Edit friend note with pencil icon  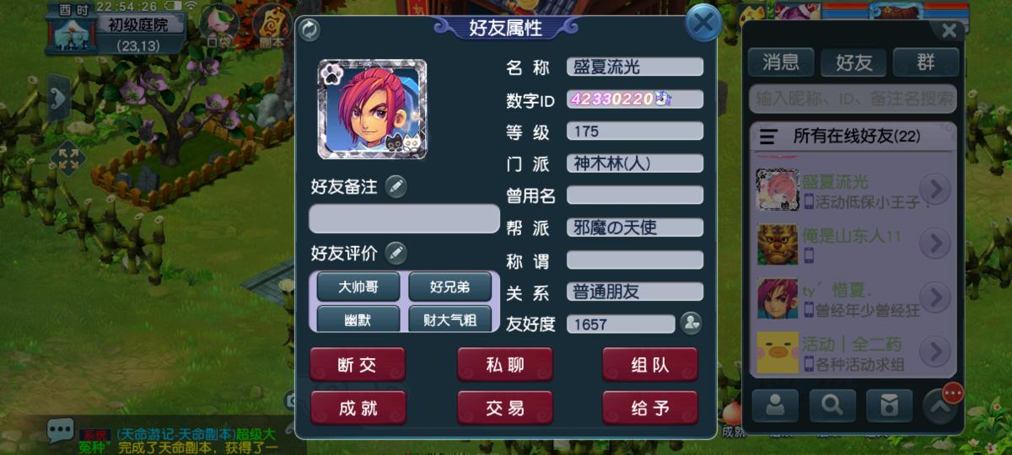point(396,187)
